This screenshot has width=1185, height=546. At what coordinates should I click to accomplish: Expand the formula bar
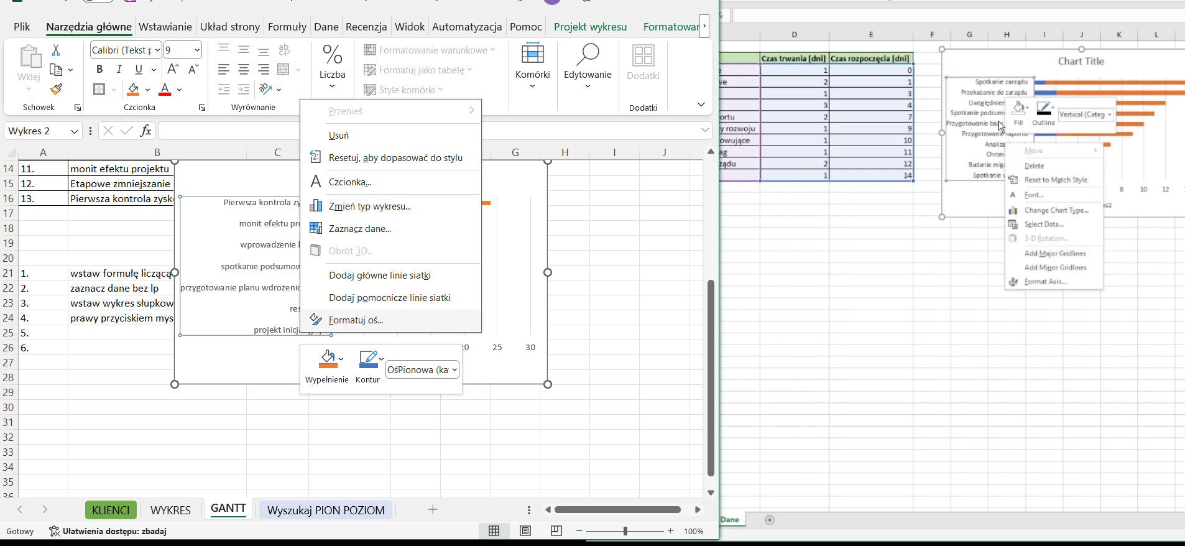(x=705, y=130)
